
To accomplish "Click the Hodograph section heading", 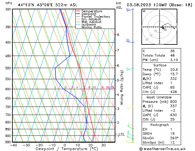I will click(160, 125).
